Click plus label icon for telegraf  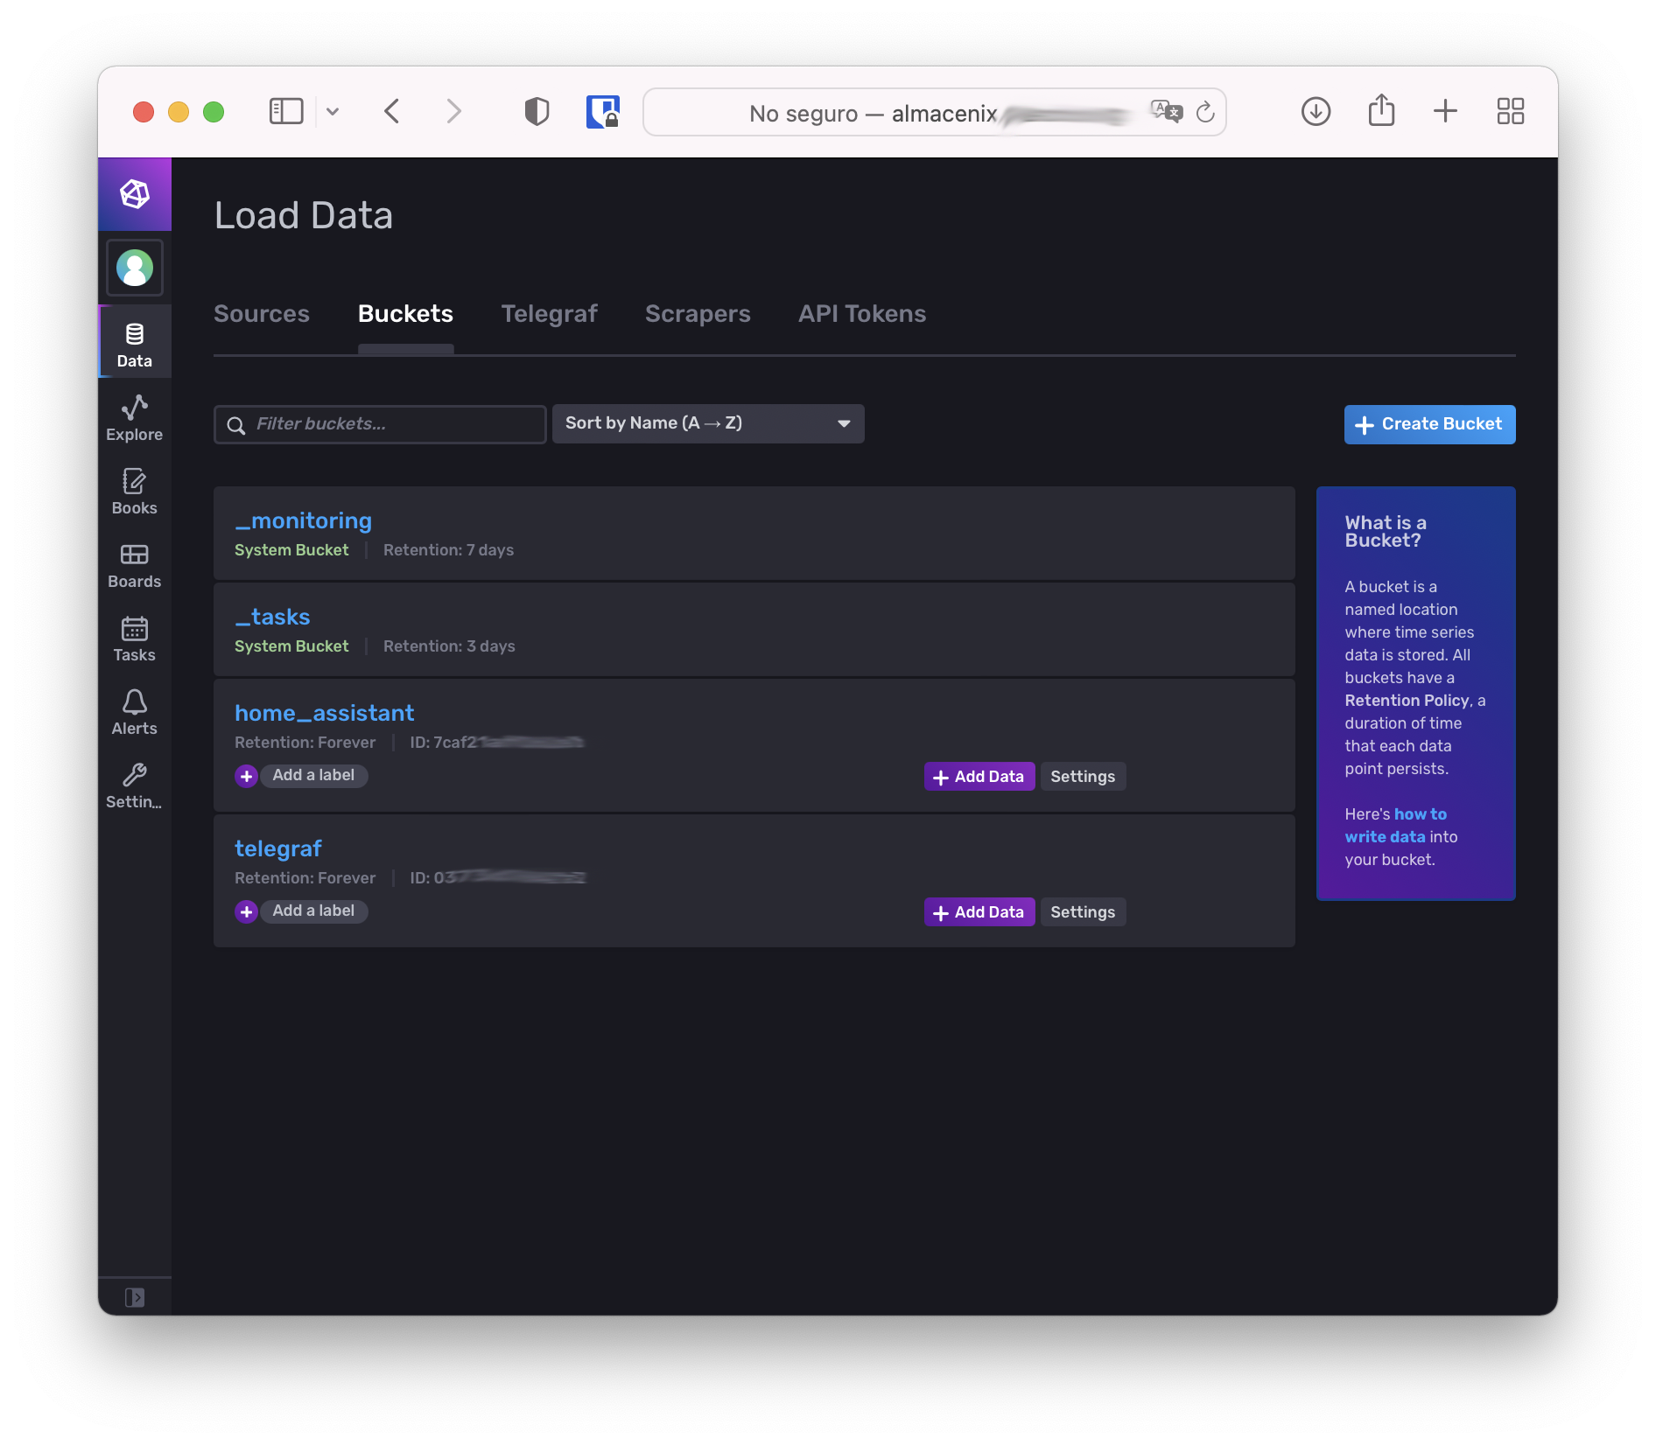[247, 911]
